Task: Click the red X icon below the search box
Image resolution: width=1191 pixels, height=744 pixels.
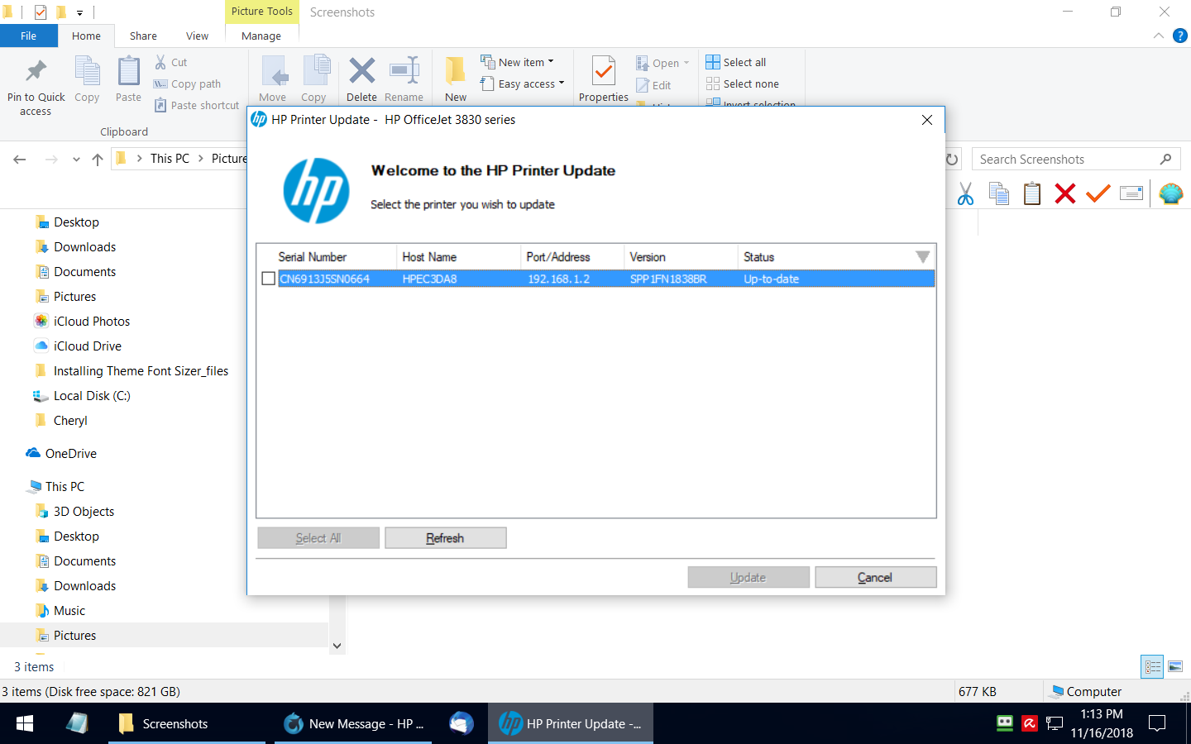Action: [1065, 193]
